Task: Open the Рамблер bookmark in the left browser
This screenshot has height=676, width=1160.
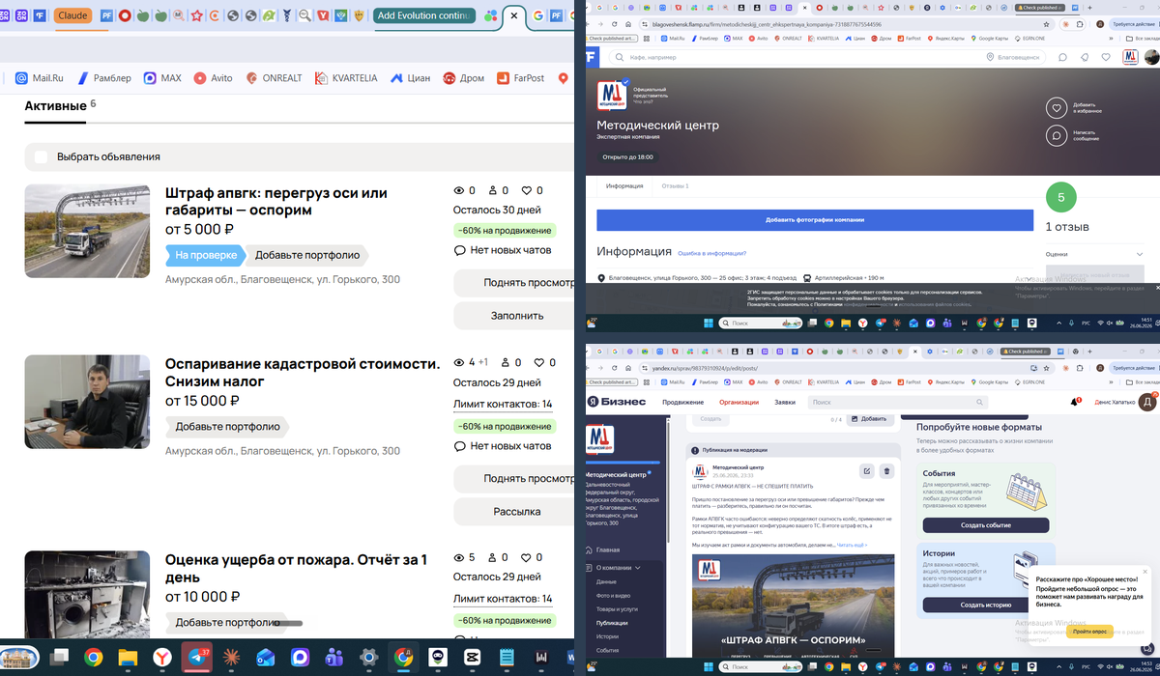Action: click(104, 78)
